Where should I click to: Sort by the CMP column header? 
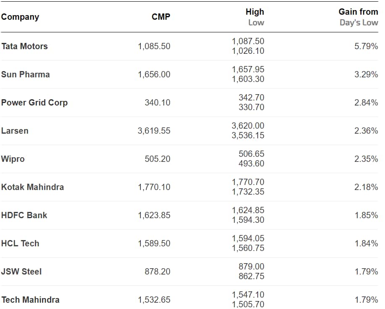click(x=161, y=17)
